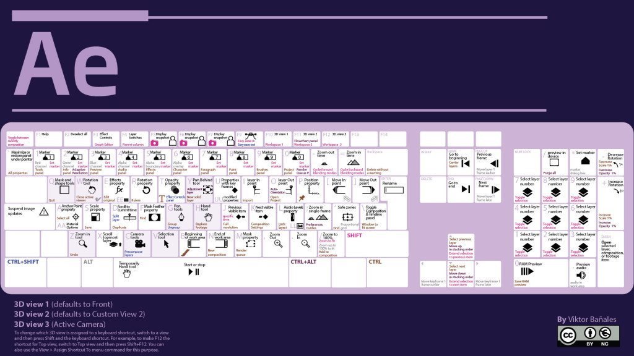Click the Opacity property overlapping circles icon
Image resolution: width=634 pixels, height=356 pixels.
coord(175,190)
